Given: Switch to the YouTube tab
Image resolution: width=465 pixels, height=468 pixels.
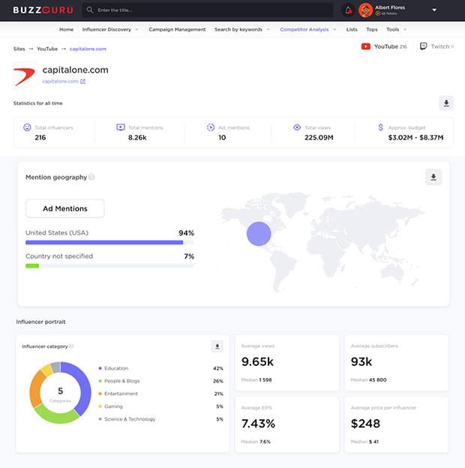Looking at the screenshot, I should (384, 46).
